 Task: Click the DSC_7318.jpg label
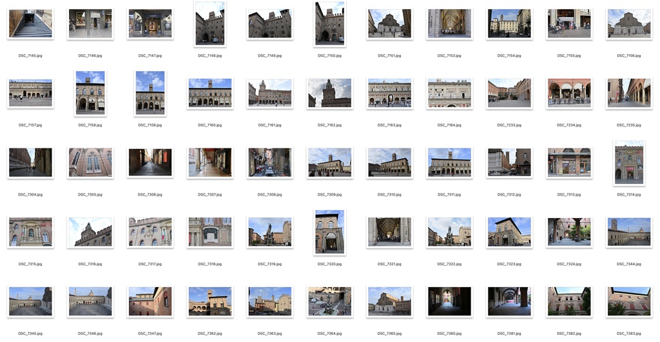pyautogui.click(x=210, y=264)
